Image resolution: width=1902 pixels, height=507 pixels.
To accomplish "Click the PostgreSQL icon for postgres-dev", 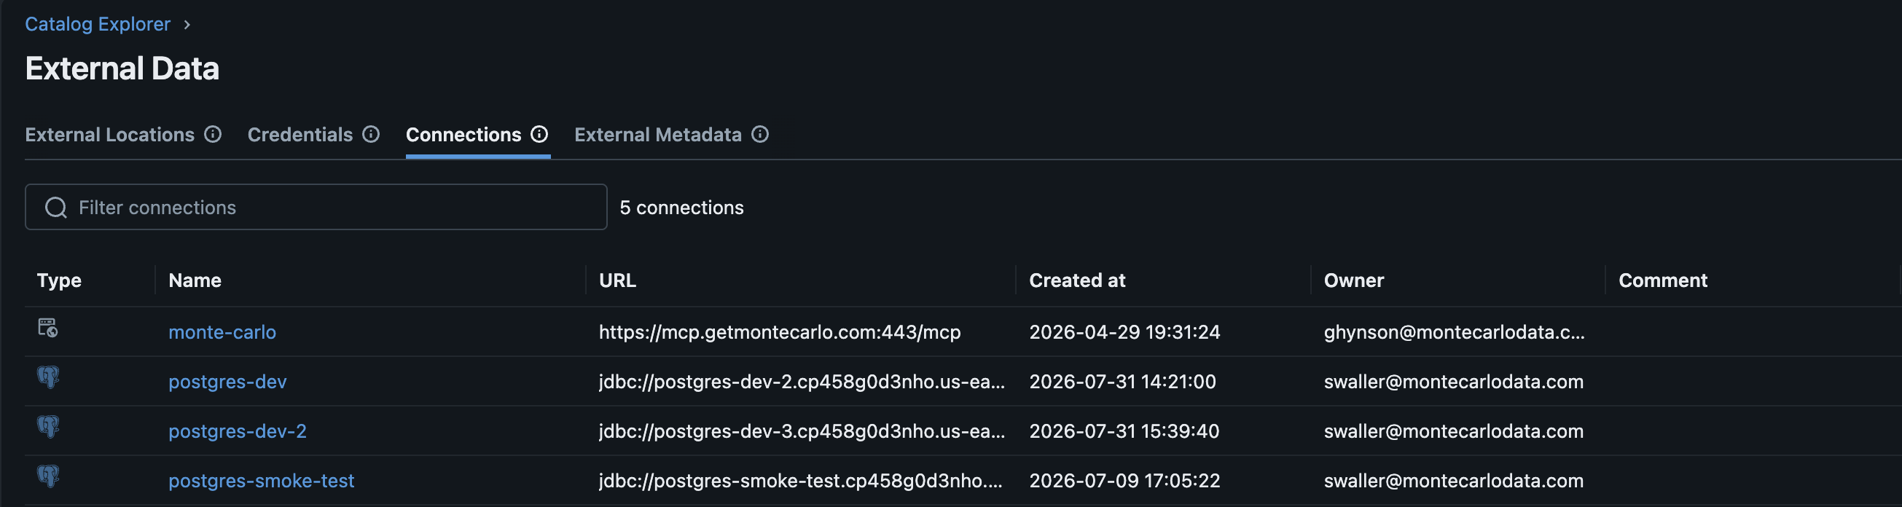I will (48, 377).
